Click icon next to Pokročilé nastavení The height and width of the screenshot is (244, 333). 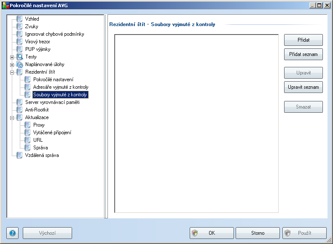tap(27, 80)
